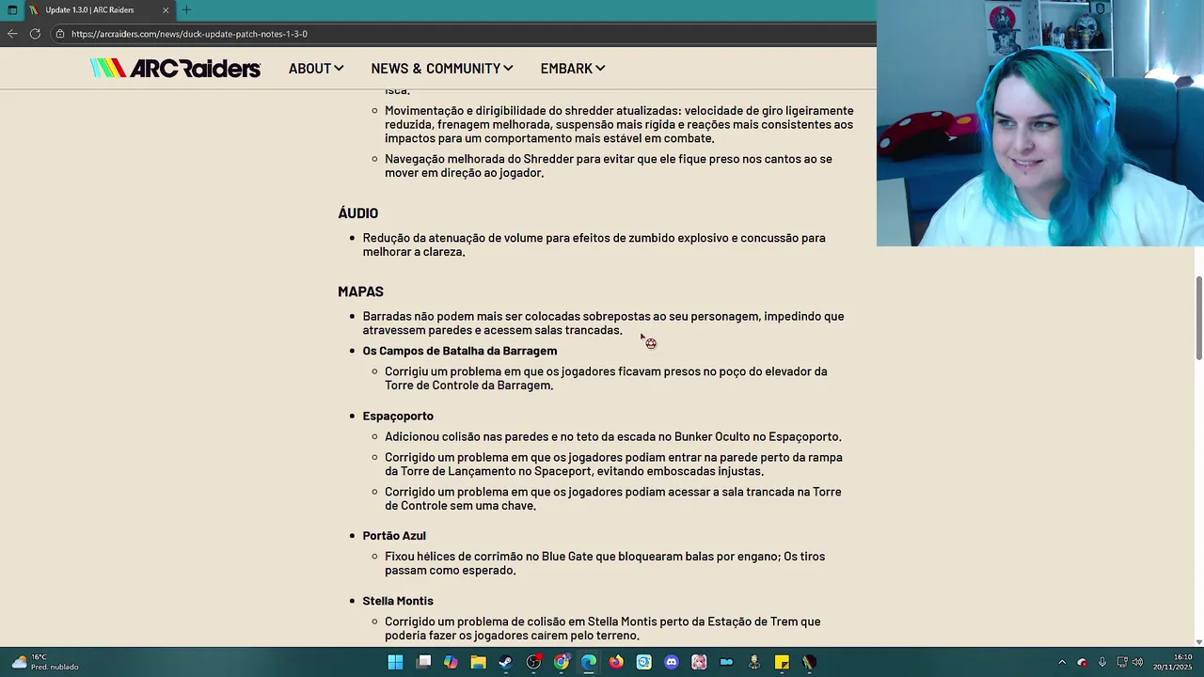This screenshot has width=1204, height=677.
Task: Click the site info icon beside the URL
Action: [60, 34]
